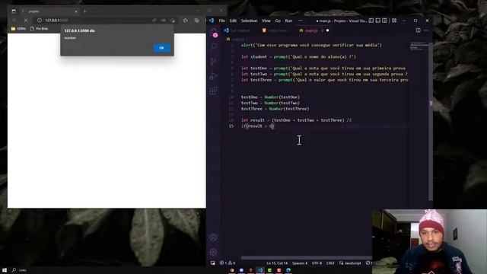Open the Extensions view

[x=213, y=91]
